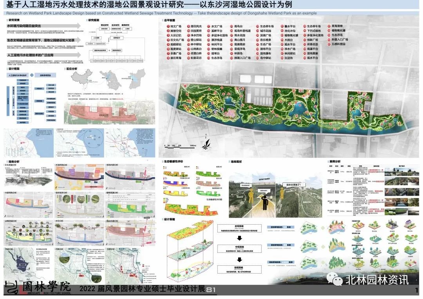This screenshot has width=423, height=299.
Task: Click legend item 五感科普园
Action: point(337,44)
